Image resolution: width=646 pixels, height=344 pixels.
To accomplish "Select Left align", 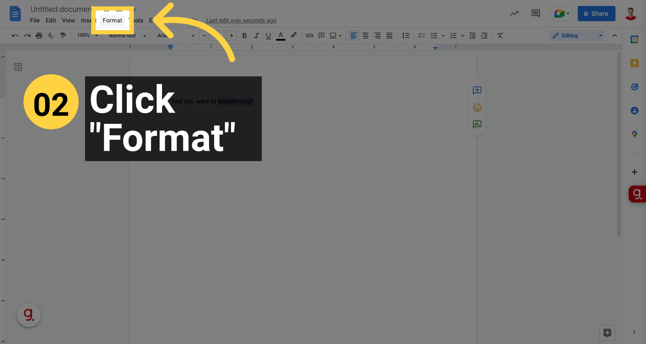I will (x=354, y=36).
